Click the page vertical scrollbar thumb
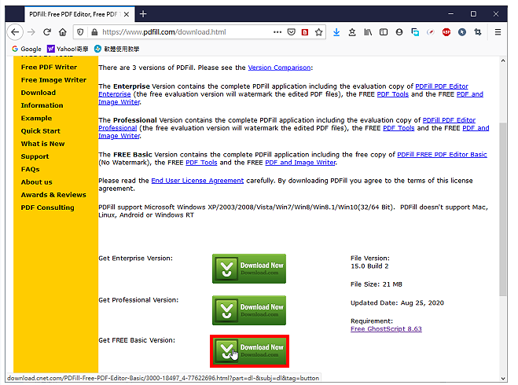 [x=502, y=209]
